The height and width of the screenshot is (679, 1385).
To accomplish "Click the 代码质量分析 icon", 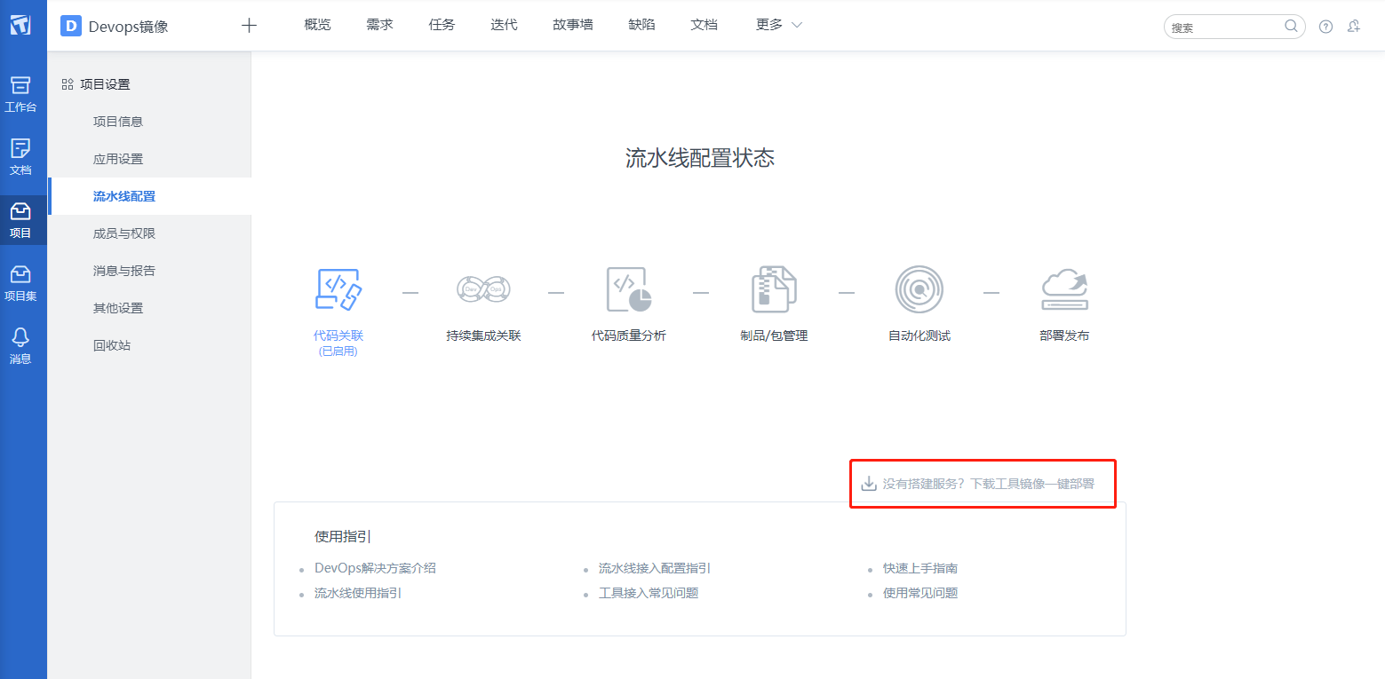I will pos(629,290).
